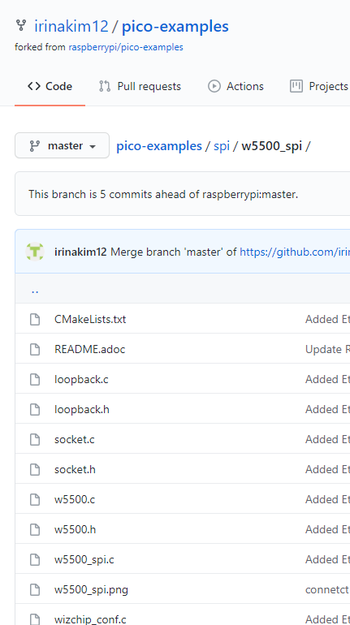
Task: Open the raspberrypi/pico-examples upstream link
Action: coord(126,47)
